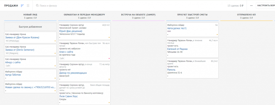275x105 pixels.
Task: Open deal Новая сделка по звонку
Action: tap(30, 87)
